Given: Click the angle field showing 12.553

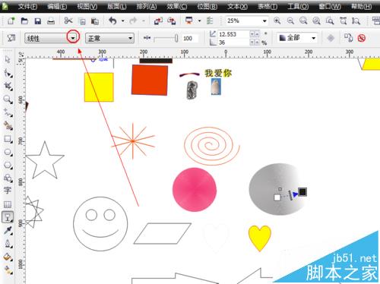Looking at the screenshot, I should coord(234,34).
